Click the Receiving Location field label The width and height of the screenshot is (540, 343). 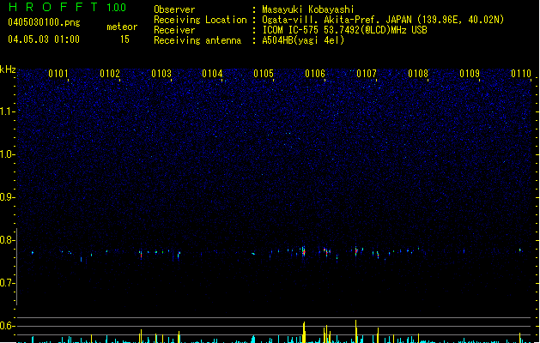tap(200, 20)
